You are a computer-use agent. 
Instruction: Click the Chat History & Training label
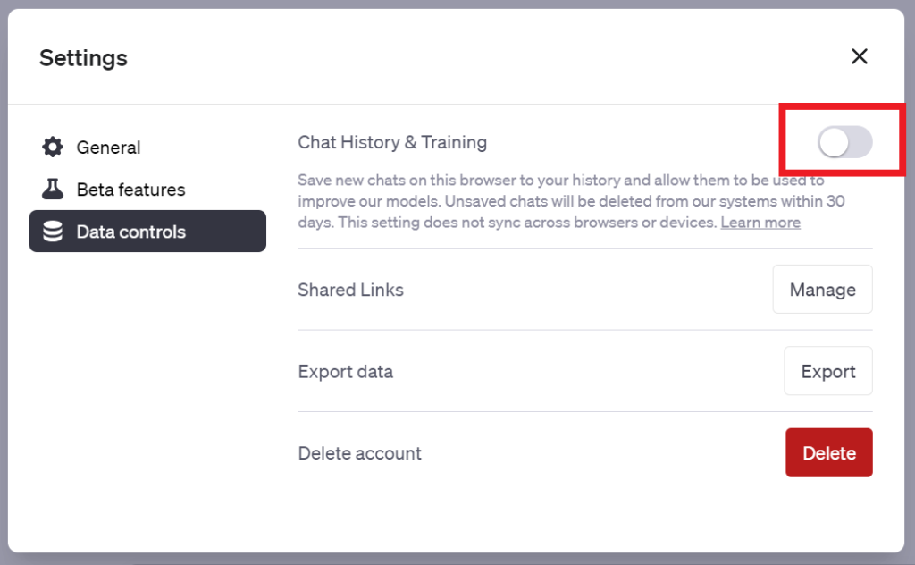392,142
